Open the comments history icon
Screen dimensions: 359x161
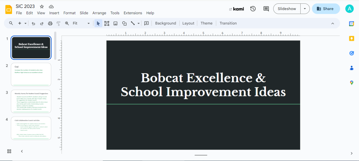point(266,9)
